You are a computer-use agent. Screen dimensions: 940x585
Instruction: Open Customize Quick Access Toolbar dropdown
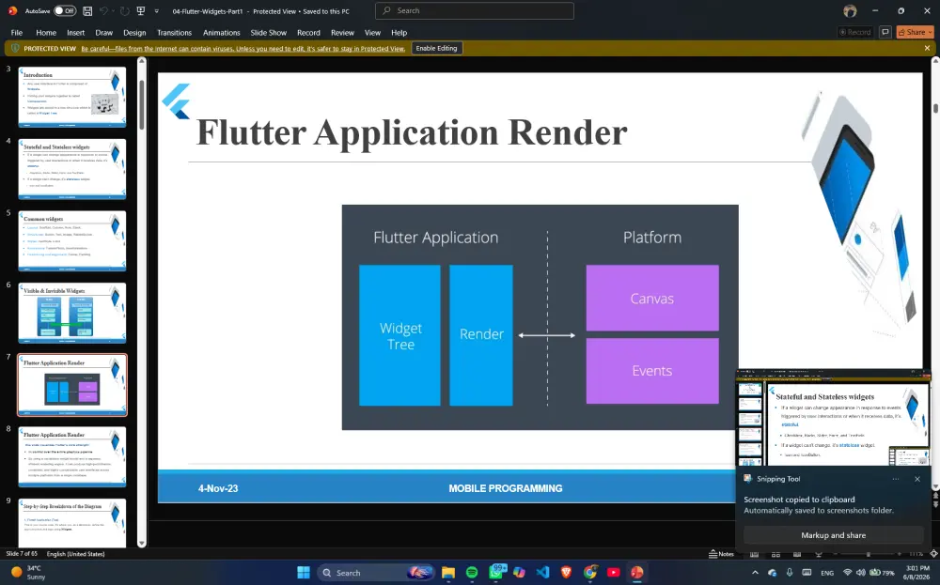tap(156, 10)
